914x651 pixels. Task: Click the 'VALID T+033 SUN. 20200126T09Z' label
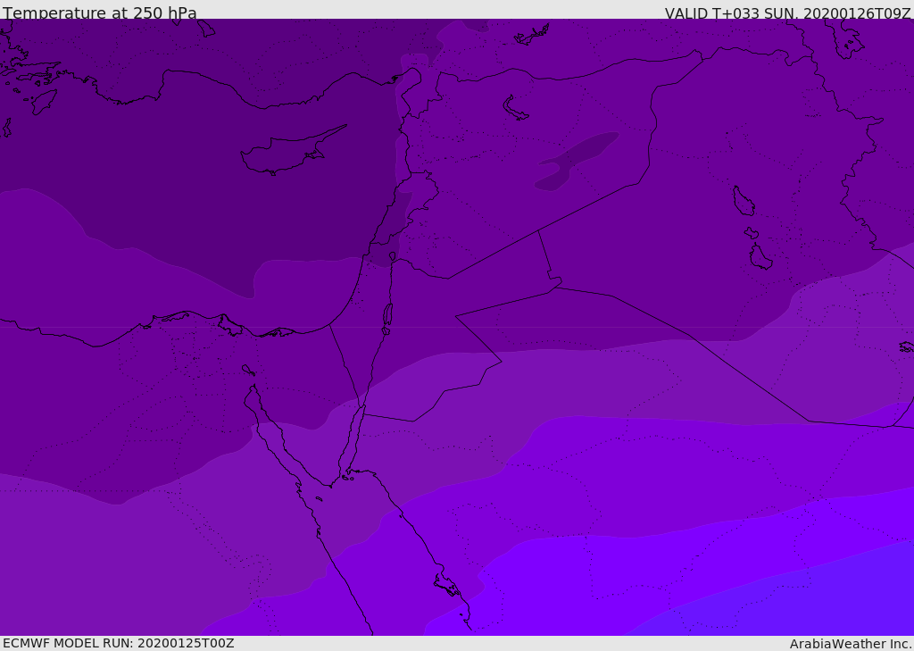788,13
